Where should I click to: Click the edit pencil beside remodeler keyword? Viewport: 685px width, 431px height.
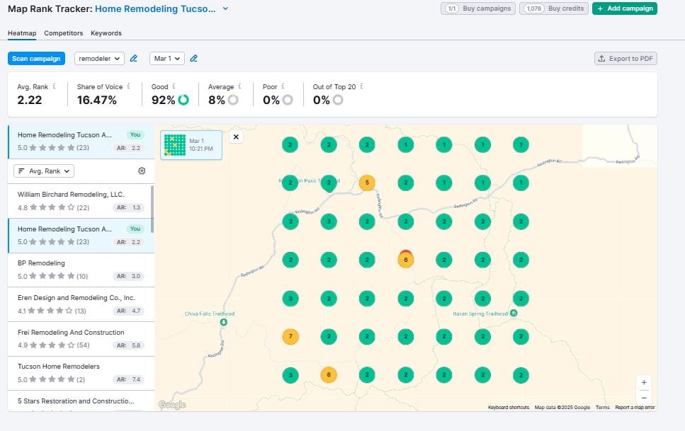click(x=134, y=59)
